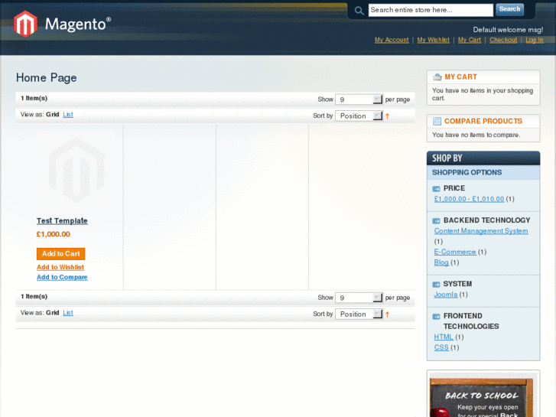Screen dimensions: 556x417
Task: Click the search magnifier icon
Action: 359,11
